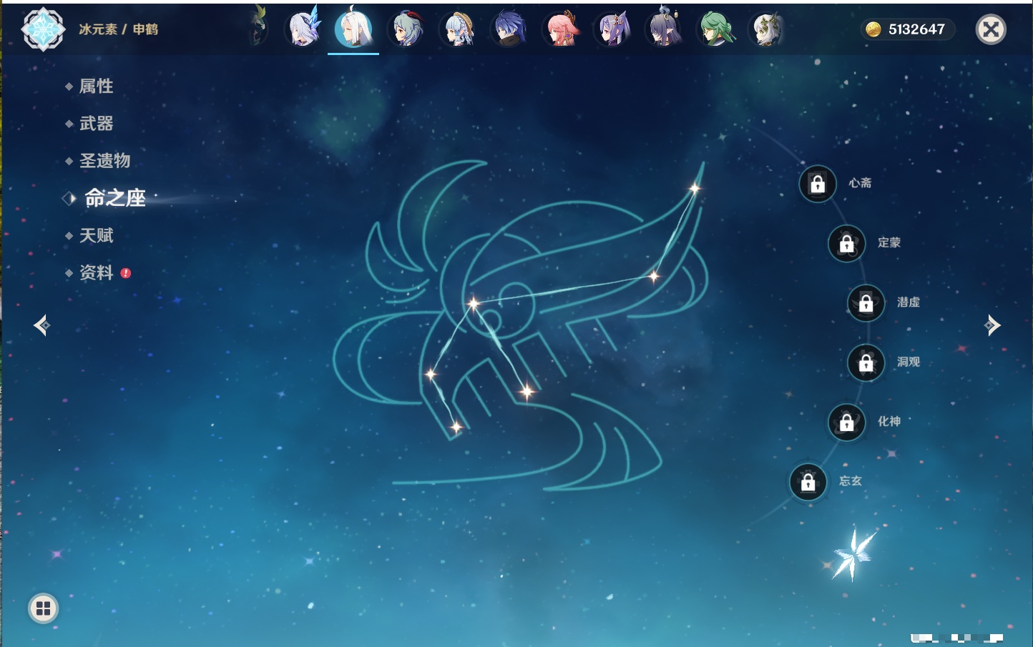Open the grid menu icon at bottom left
This screenshot has width=1033, height=647.
tap(43, 608)
